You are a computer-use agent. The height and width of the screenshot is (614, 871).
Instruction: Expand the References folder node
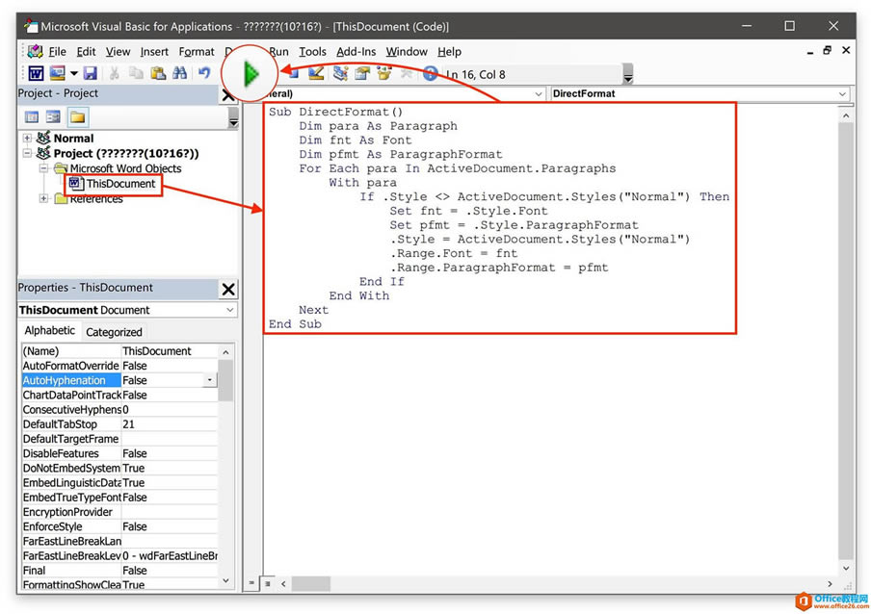(x=43, y=199)
